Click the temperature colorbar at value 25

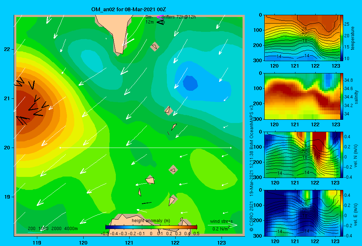pos(342,24)
